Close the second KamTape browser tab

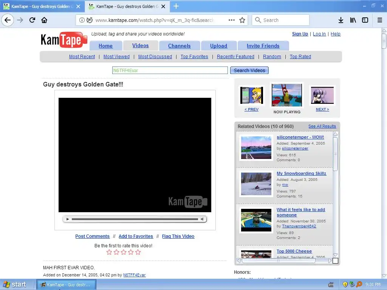[x=163, y=6]
